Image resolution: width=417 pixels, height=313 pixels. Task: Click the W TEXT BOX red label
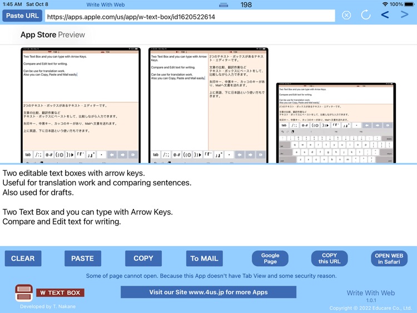pyautogui.click(x=61, y=292)
